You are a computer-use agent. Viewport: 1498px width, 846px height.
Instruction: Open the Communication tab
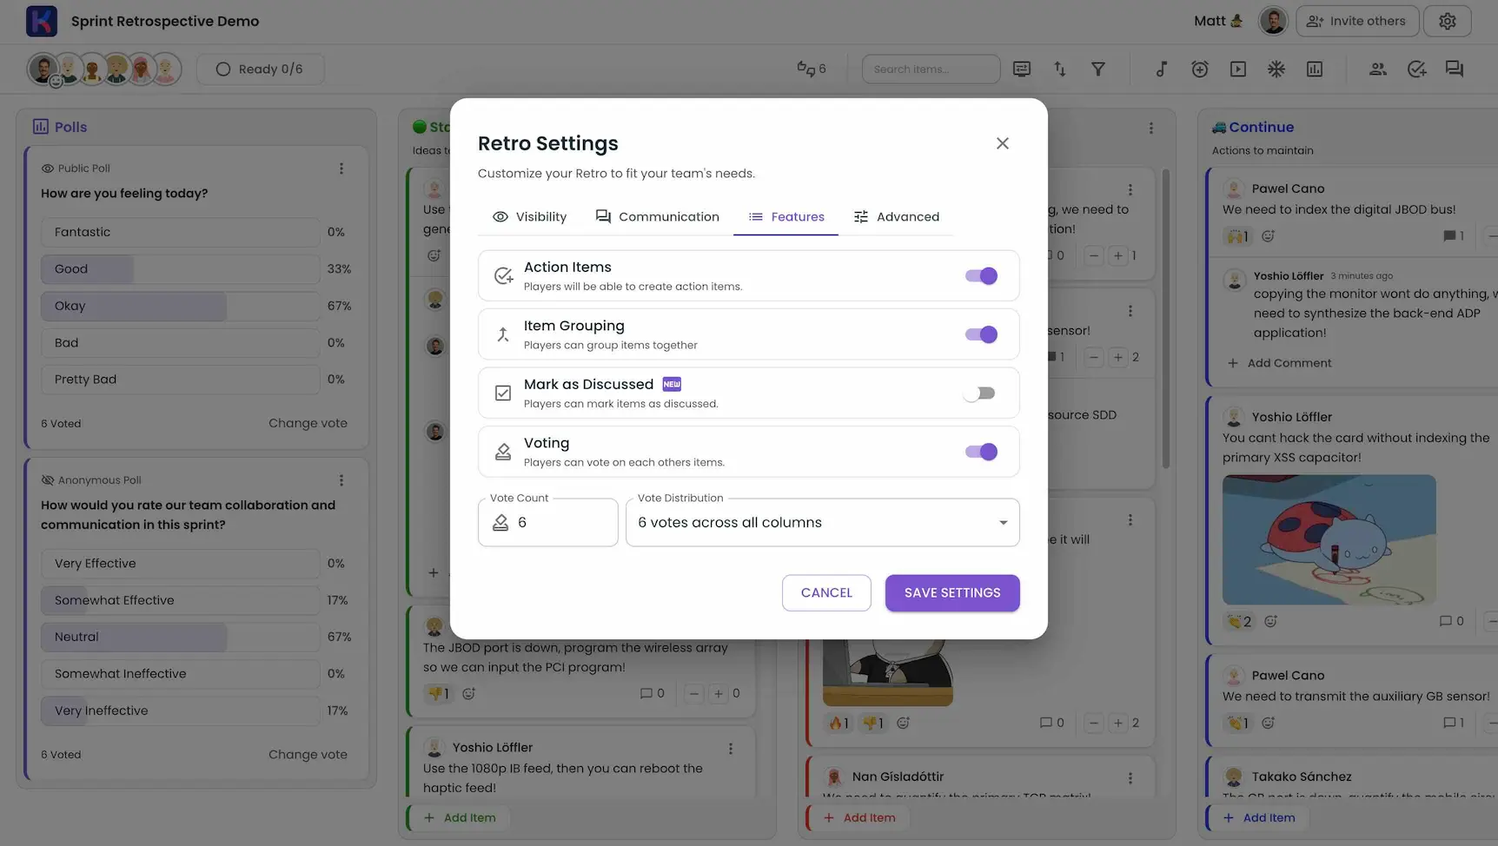coord(657,217)
